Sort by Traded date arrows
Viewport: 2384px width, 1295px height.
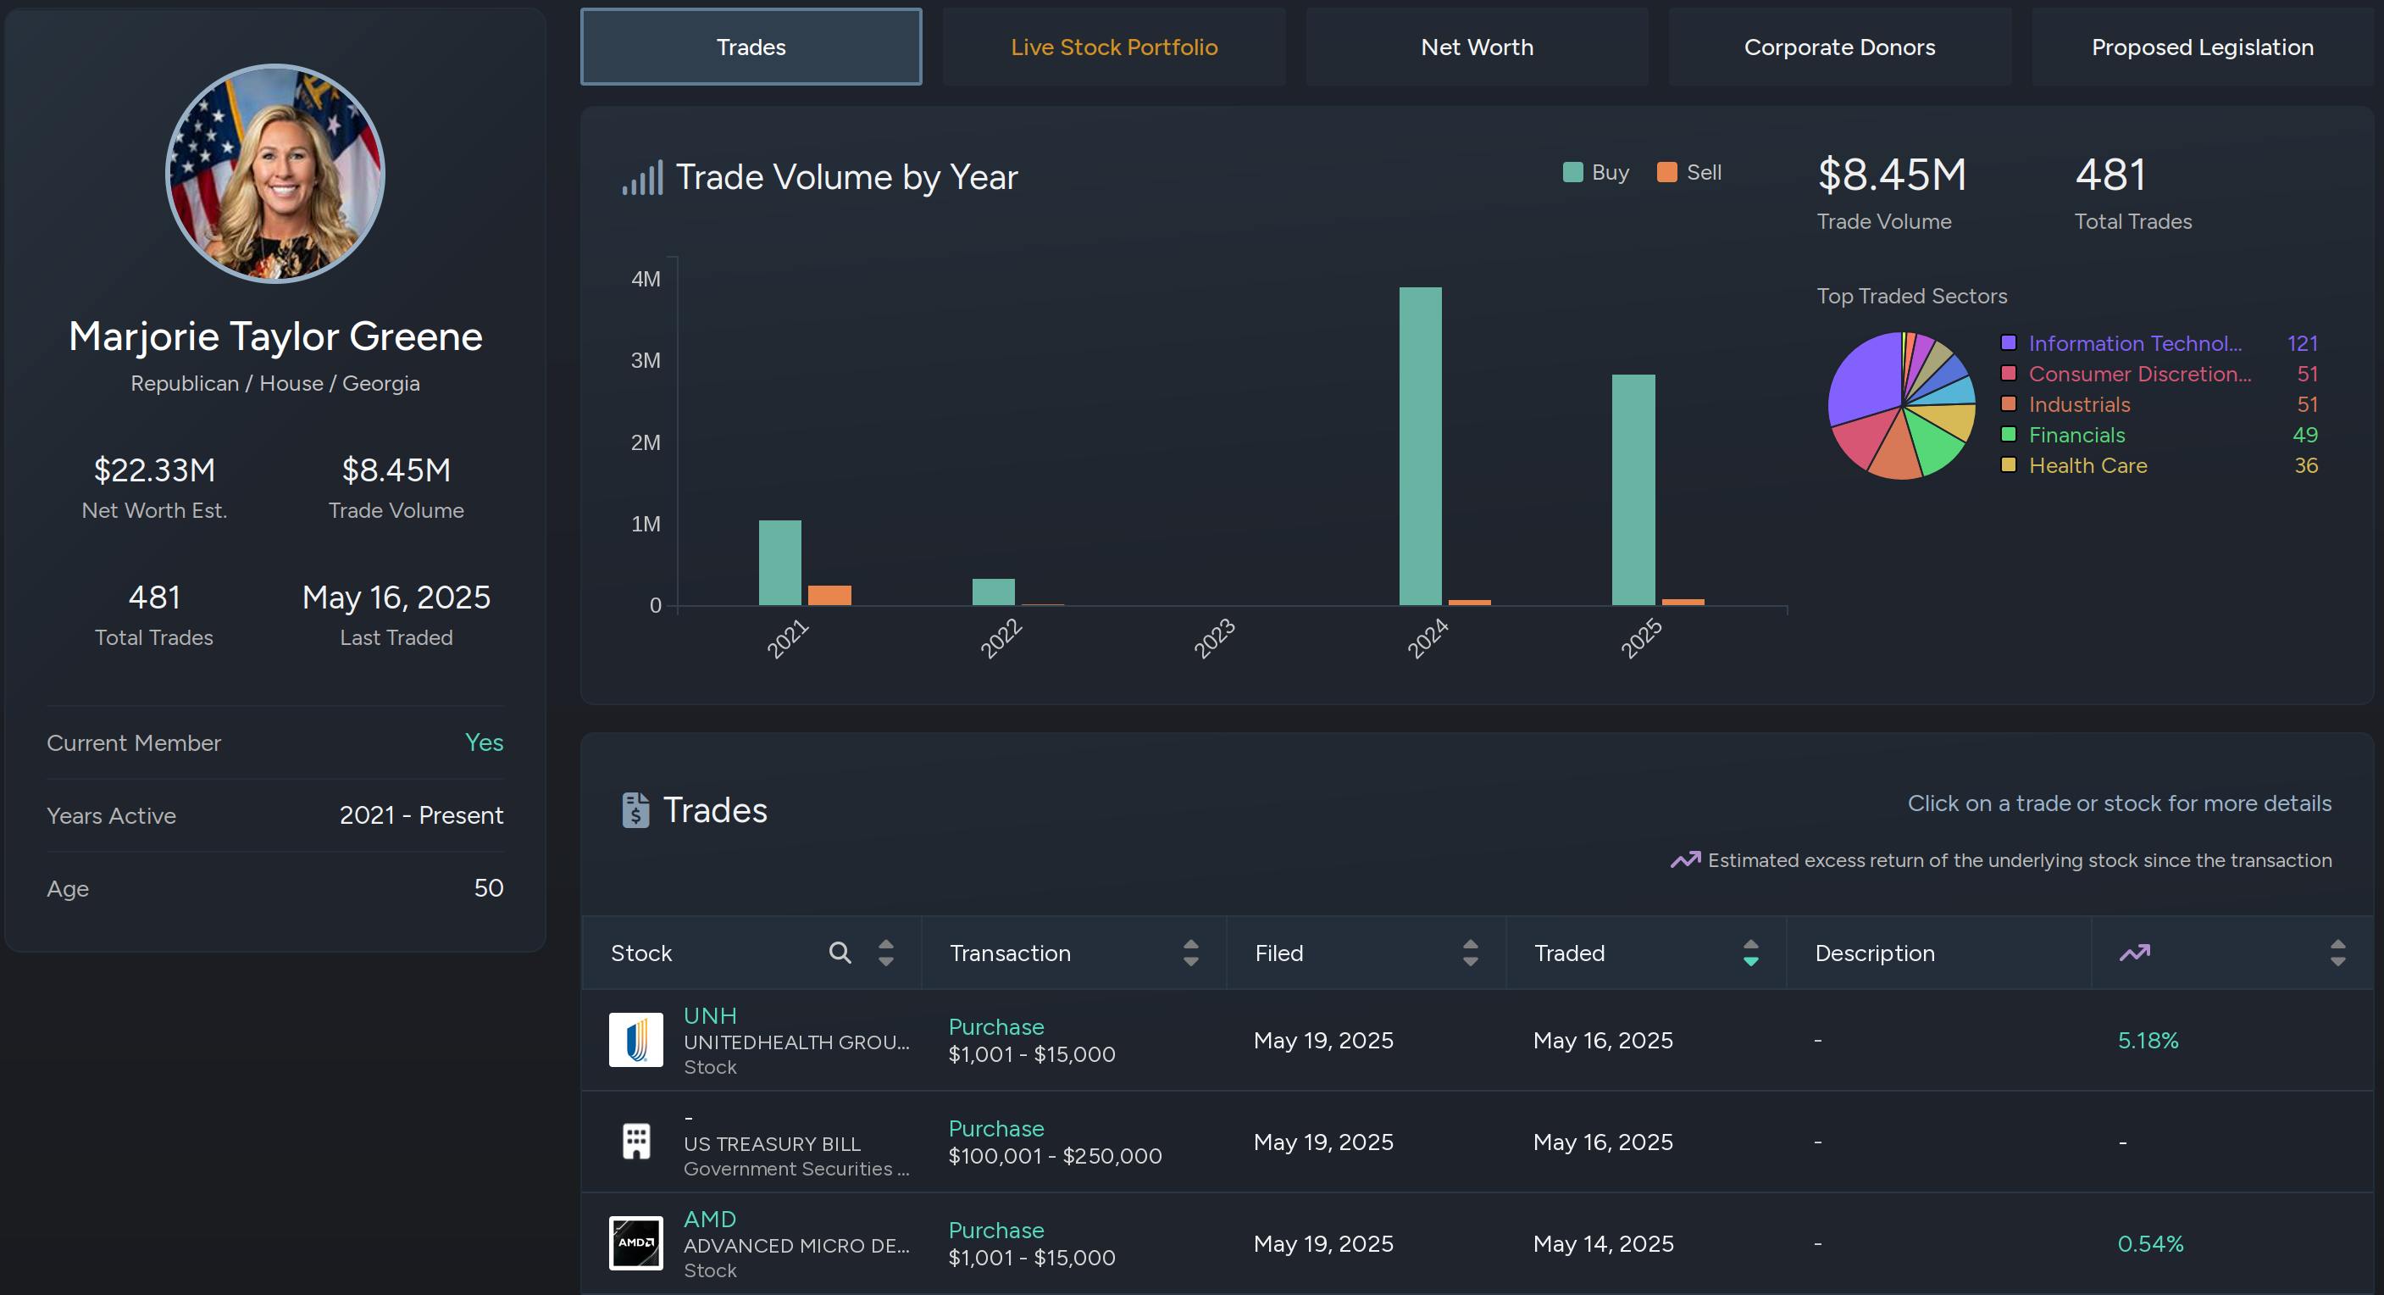pos(1750,953)
